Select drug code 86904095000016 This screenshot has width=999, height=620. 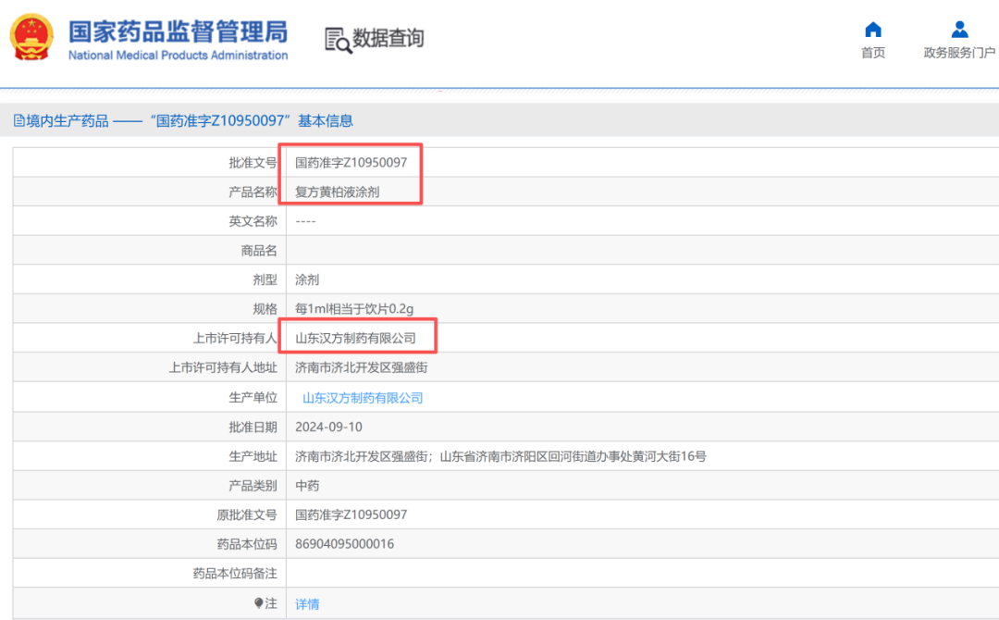pyautogui.click(x=345, y=544)
